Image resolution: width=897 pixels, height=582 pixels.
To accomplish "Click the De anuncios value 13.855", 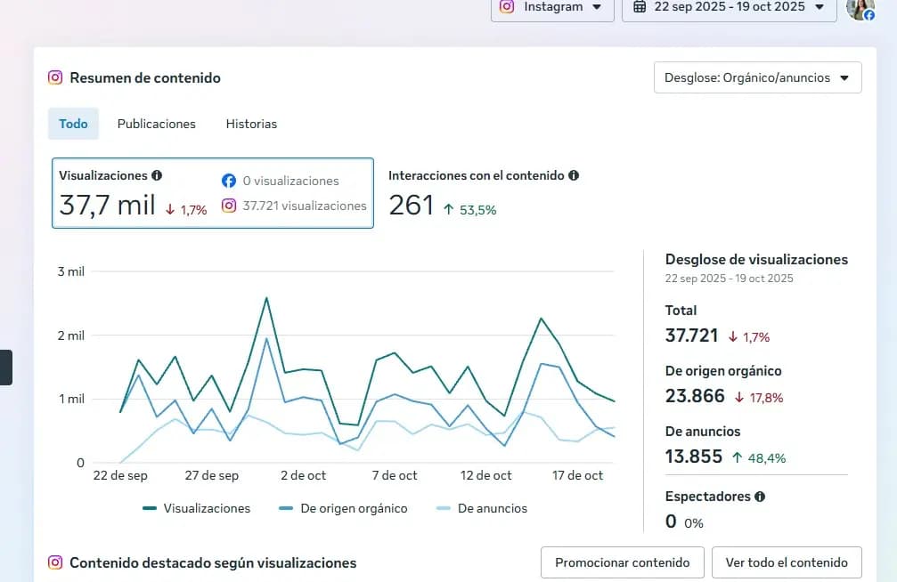I will pos(694,457).
